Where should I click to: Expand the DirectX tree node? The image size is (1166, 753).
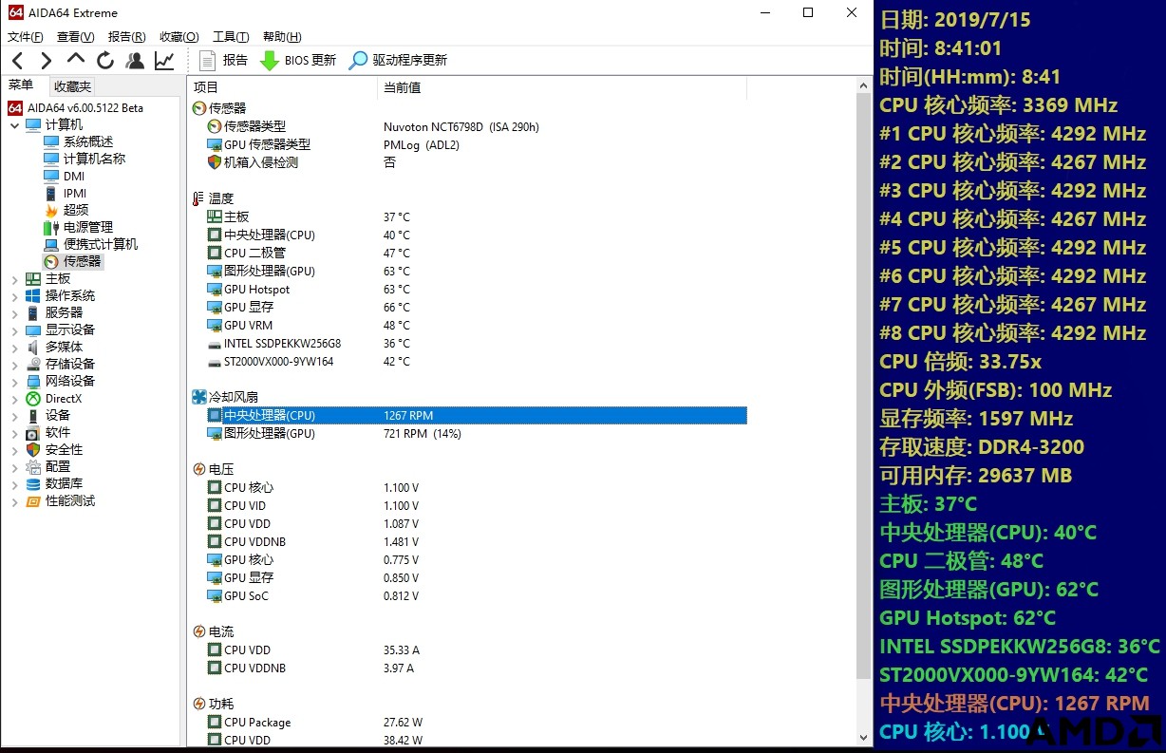tap(14, 398)
